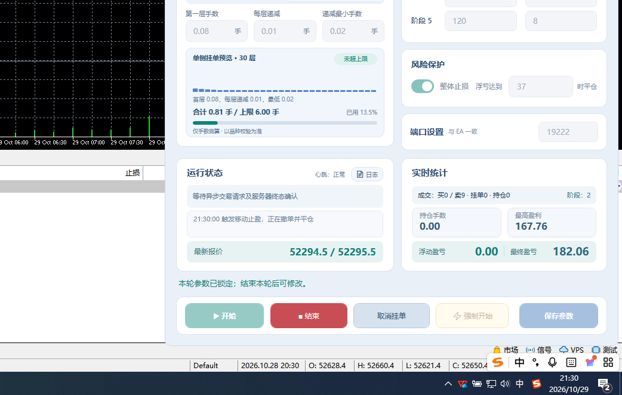
Task: Click the 阶段: 2 indicator
Action: click(x=579, y=195)
